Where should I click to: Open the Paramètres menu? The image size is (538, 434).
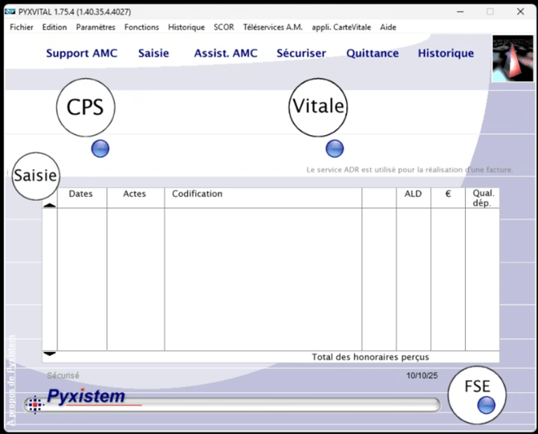96,27
